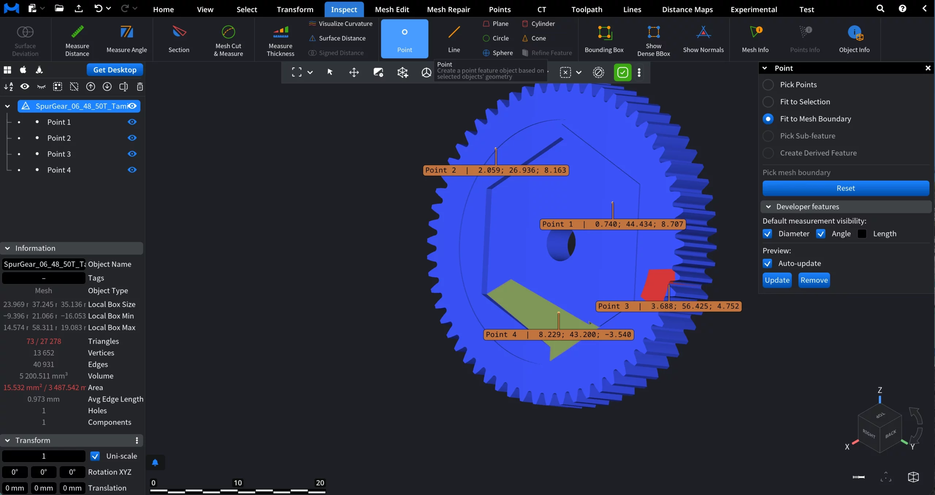
Task: Open the Mesh Cut & Measure tool
Action: [x=228, y=40]
